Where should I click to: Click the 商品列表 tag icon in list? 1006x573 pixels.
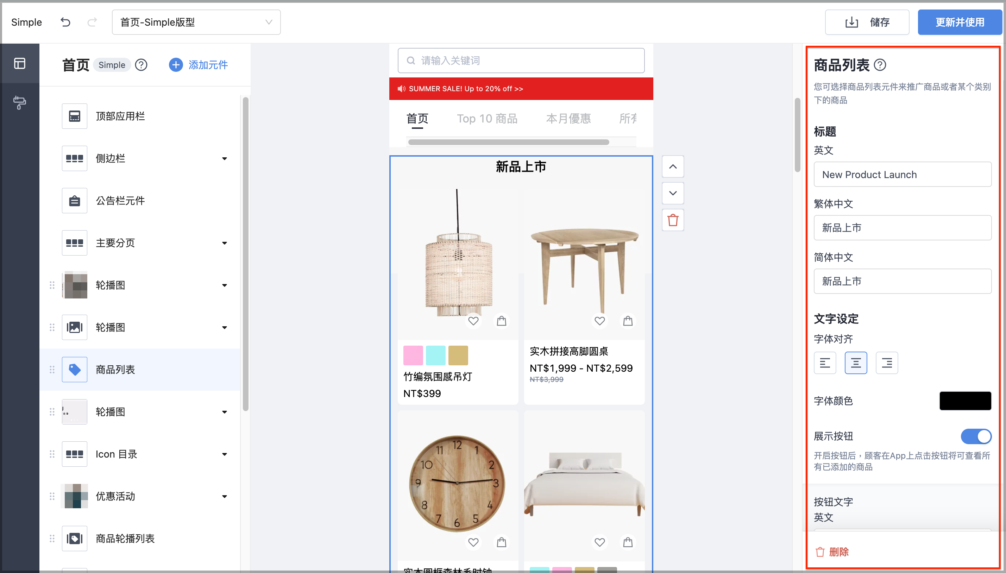coord(74,370)
